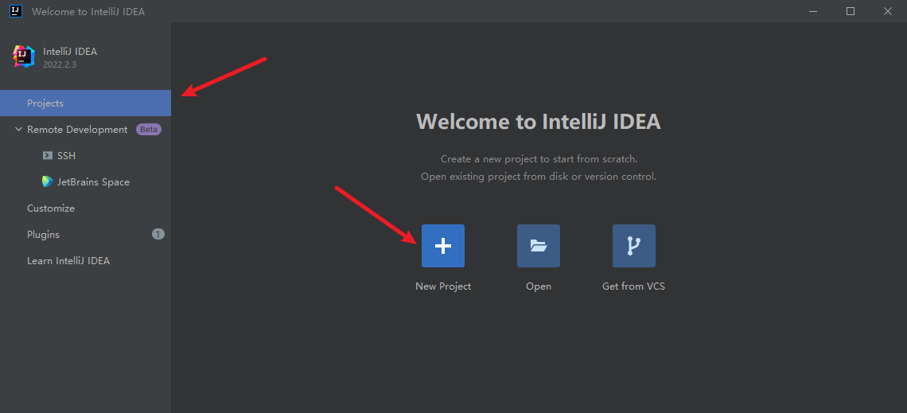Click the version number 2022.2.3 text
The height and width of the screenshot is (413, 907).
pyautogui.click(x=60, y=64)
